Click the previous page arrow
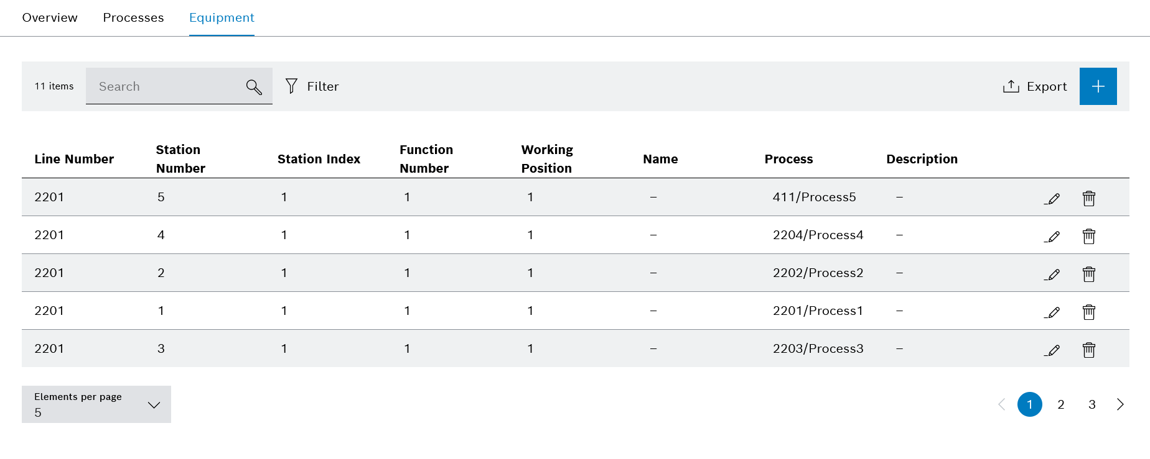 pyautogui.click(x=1002, y=404)
